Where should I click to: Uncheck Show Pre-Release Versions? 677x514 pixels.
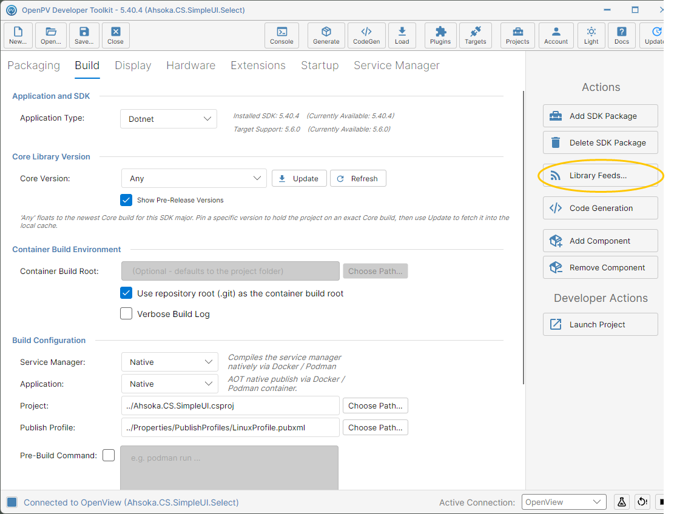tap(126, 200)
